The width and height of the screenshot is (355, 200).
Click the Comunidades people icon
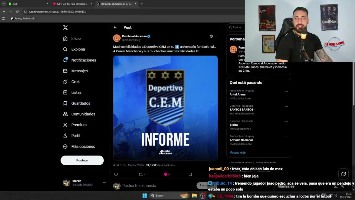65,114
